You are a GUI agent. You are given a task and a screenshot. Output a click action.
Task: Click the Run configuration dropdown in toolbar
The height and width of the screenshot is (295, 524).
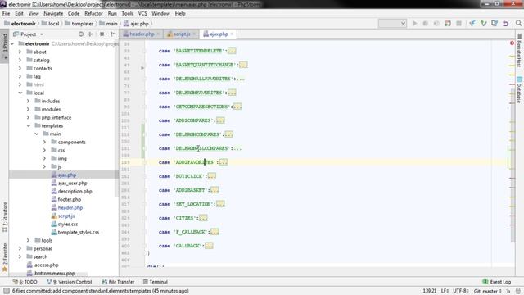pyautogui.click(x=392, y=24)
